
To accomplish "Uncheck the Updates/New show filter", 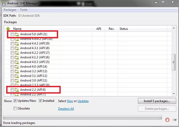I will 15,101.
